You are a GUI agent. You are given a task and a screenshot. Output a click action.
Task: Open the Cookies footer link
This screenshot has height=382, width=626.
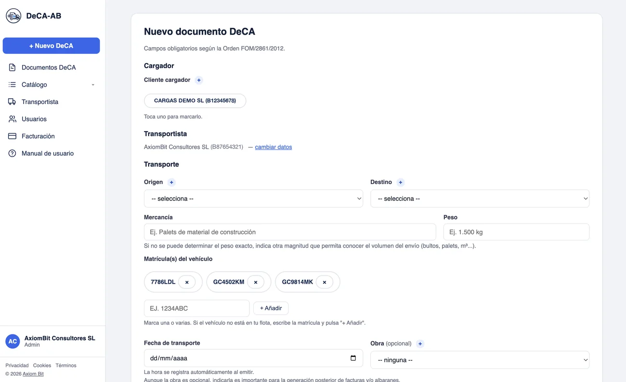click(x=42, y=366)
